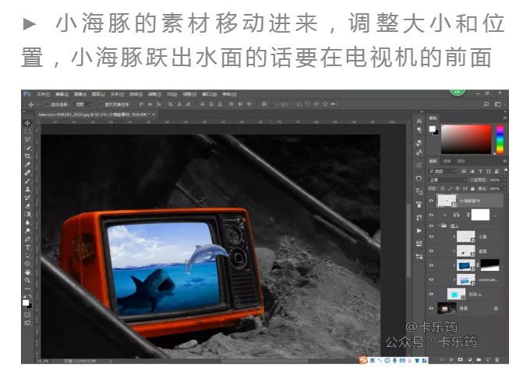The image size is (530, 368).
Task: Open the 滤镜 menu
Action: coord(154,94)
